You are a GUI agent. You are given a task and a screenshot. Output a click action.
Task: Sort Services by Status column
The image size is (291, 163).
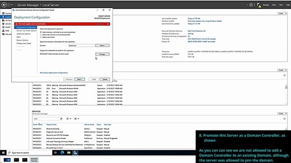99,125
